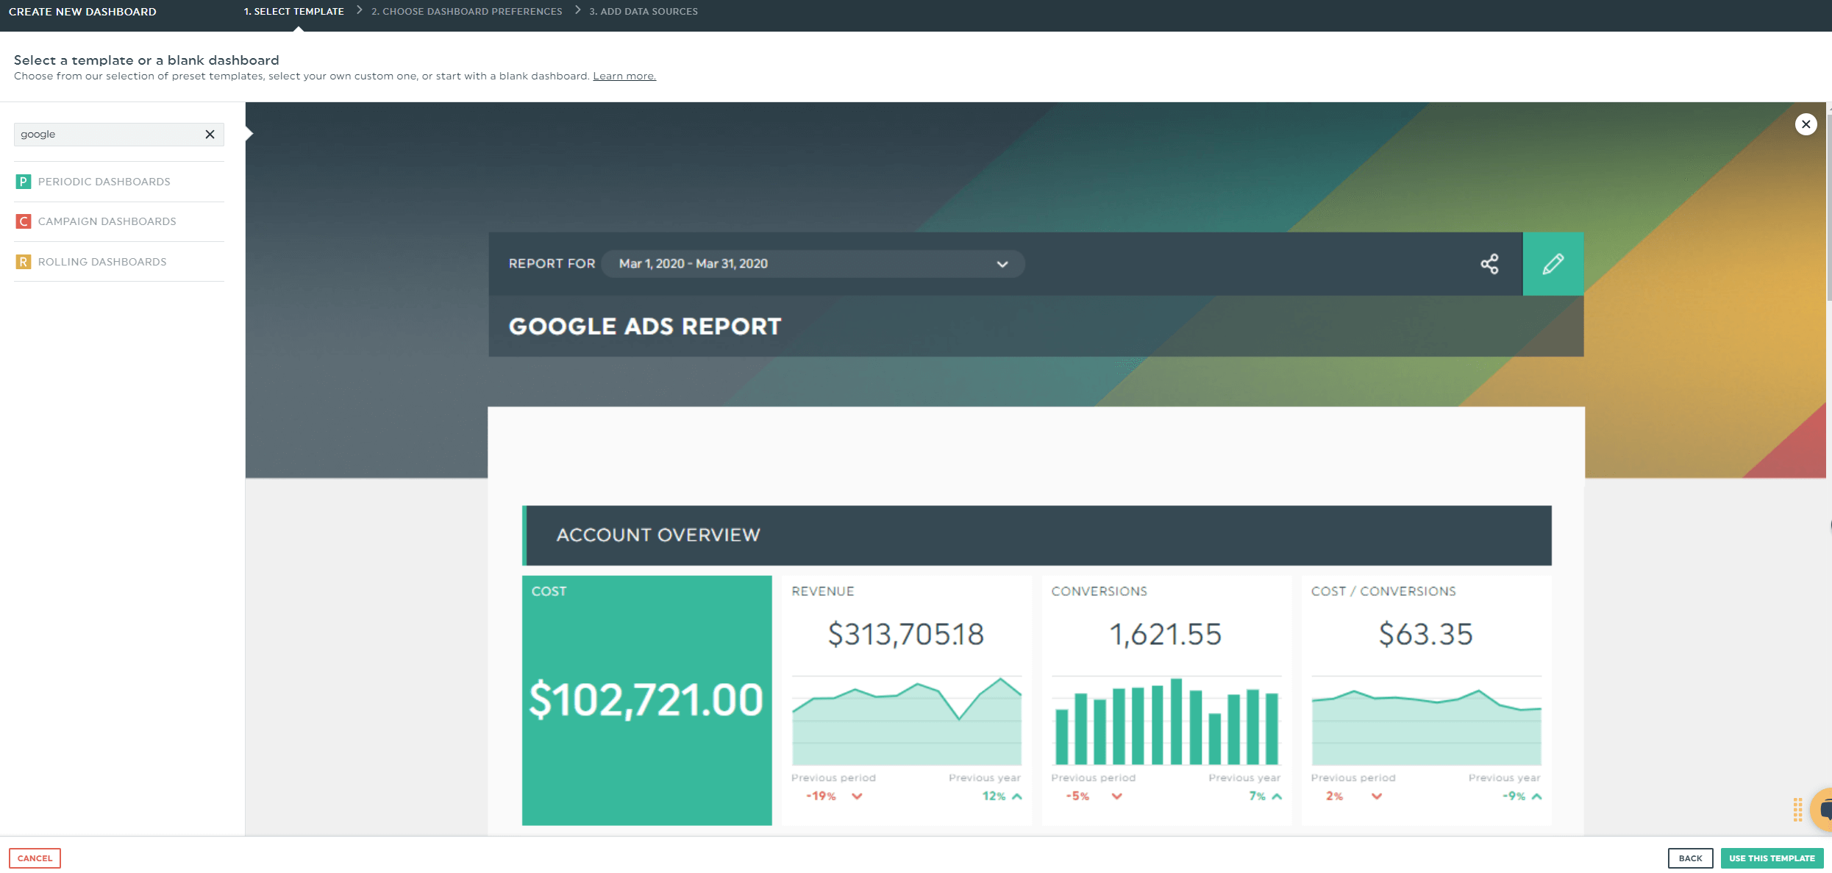Click the Cancel button
This screenshot has width=1832, height=873.
point(35,858)
